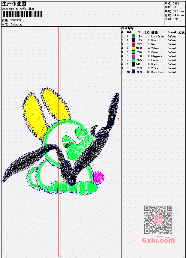Click the "N#" column header

[129, 32]
